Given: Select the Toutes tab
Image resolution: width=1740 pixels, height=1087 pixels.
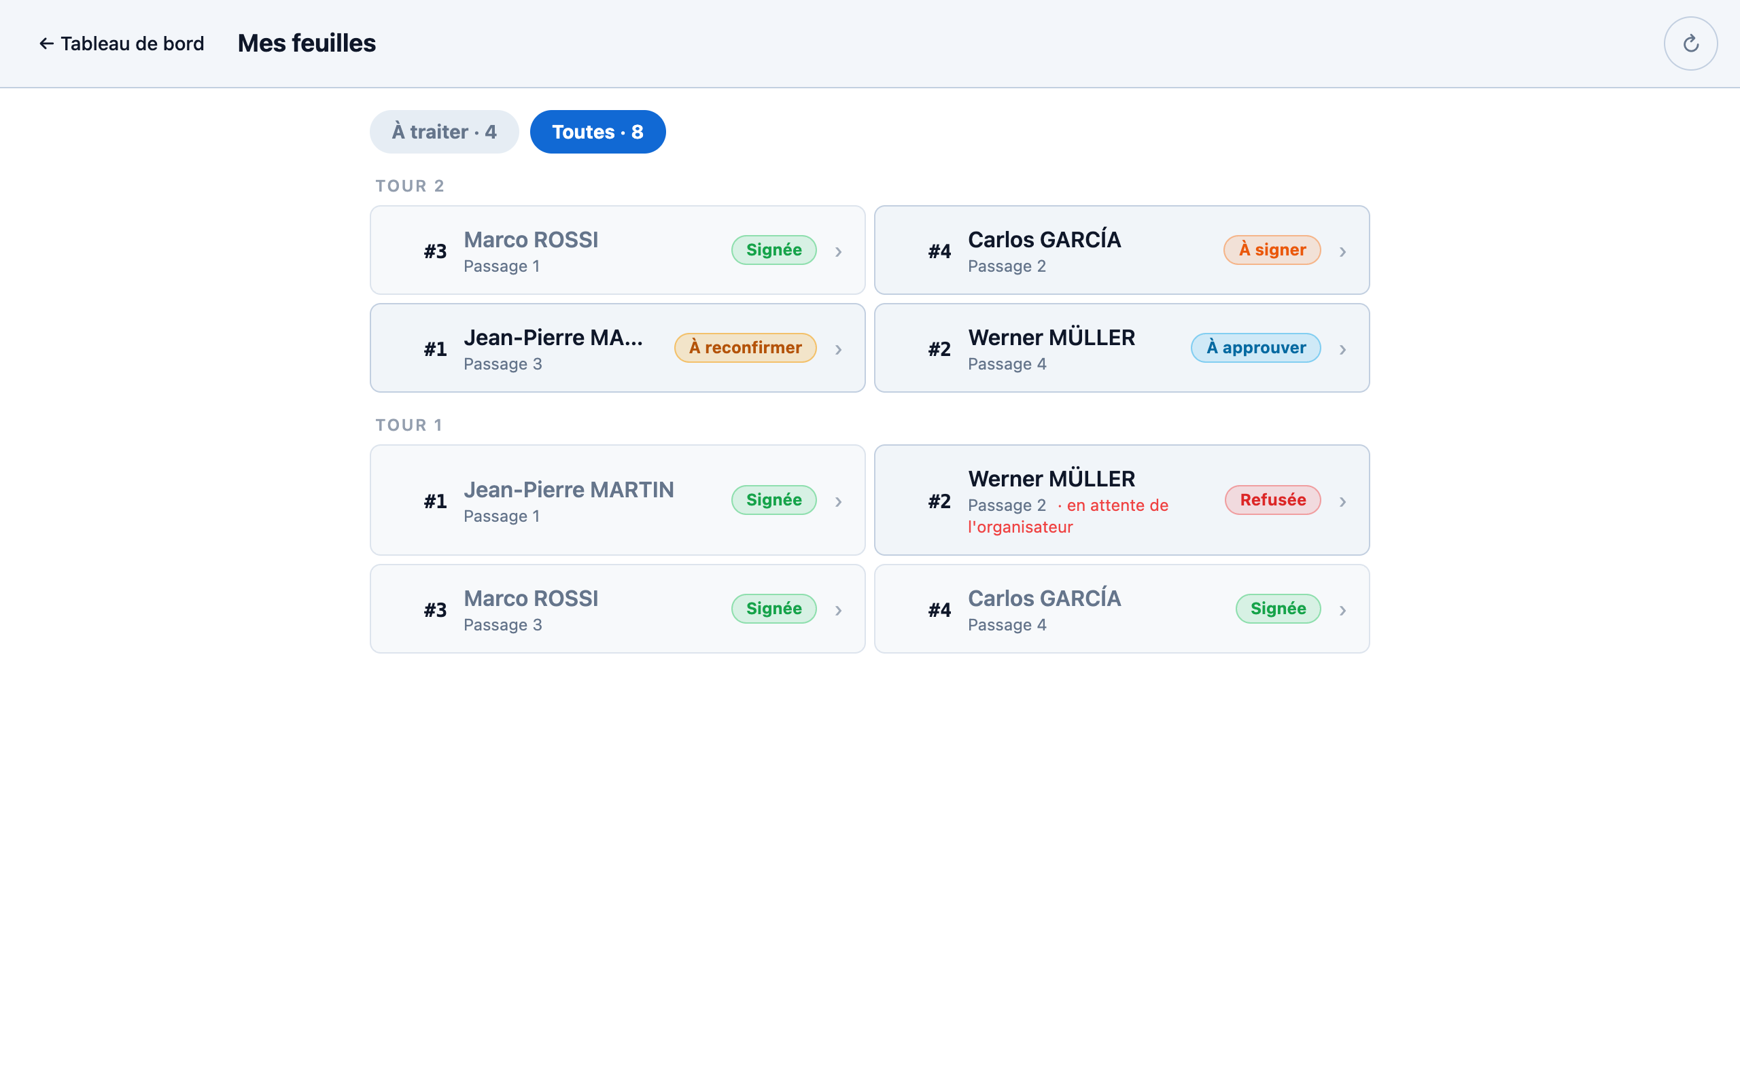Looking at the screenshot, I should tap(597, 132).
